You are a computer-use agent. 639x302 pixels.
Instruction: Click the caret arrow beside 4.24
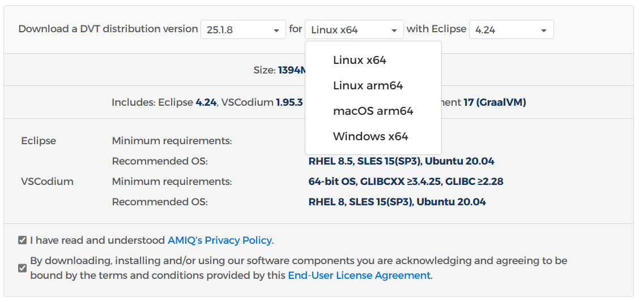544,31
